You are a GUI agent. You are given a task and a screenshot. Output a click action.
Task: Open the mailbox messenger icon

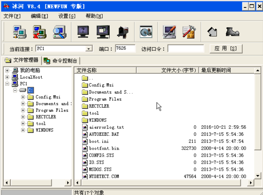click(123, 32)
